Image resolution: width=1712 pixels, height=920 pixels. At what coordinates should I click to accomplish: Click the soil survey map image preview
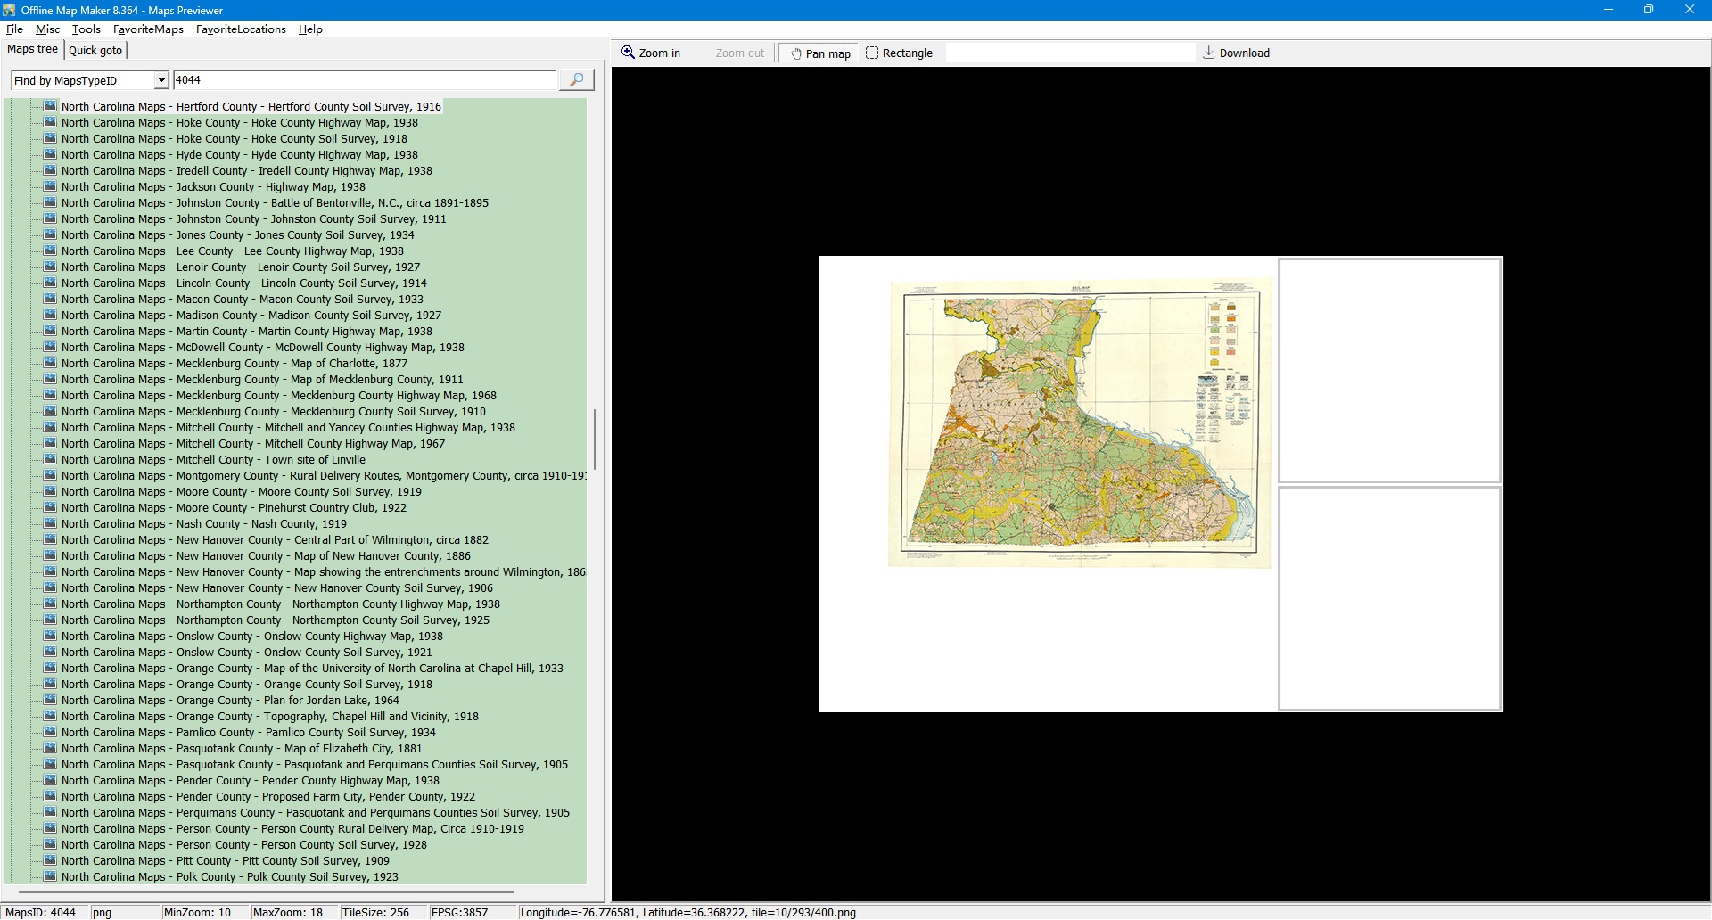1079,423
